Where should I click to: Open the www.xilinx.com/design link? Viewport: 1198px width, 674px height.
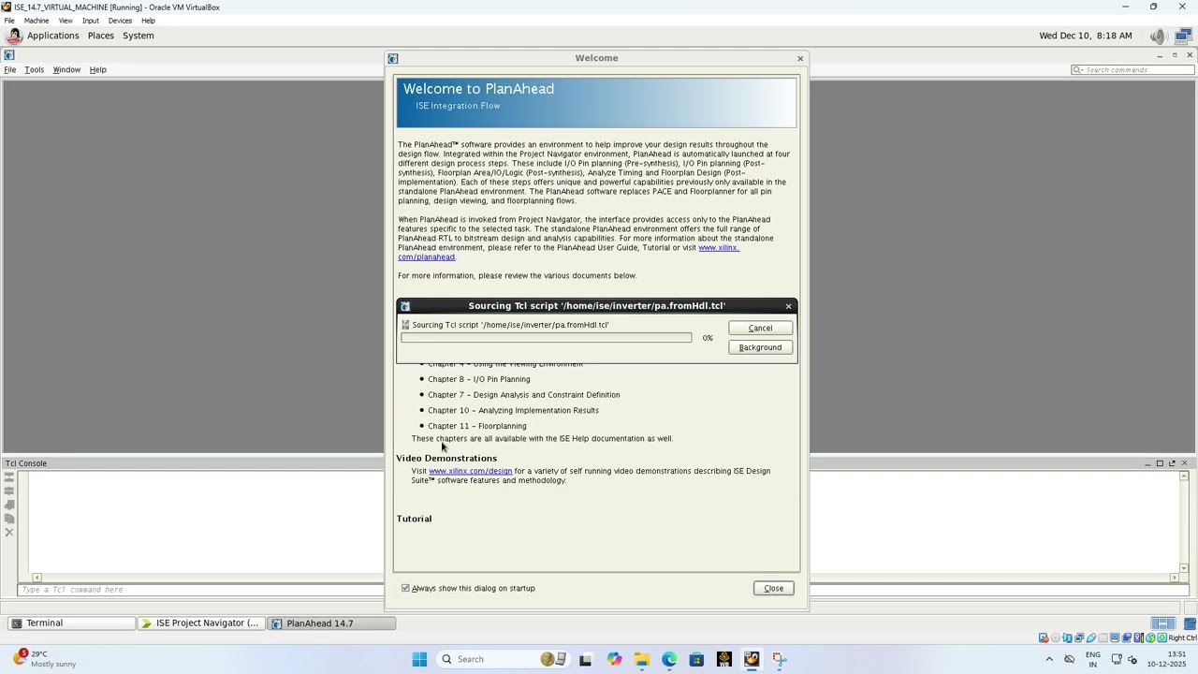point(470,471)
